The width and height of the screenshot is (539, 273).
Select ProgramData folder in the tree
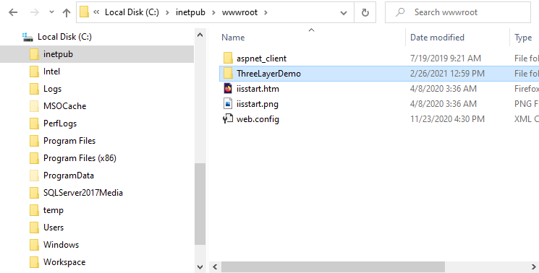click(69, 175)
